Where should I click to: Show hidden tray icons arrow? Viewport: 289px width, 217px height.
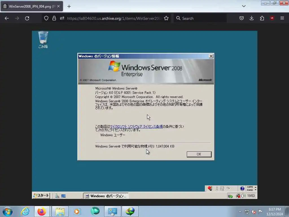click(240, 212)
